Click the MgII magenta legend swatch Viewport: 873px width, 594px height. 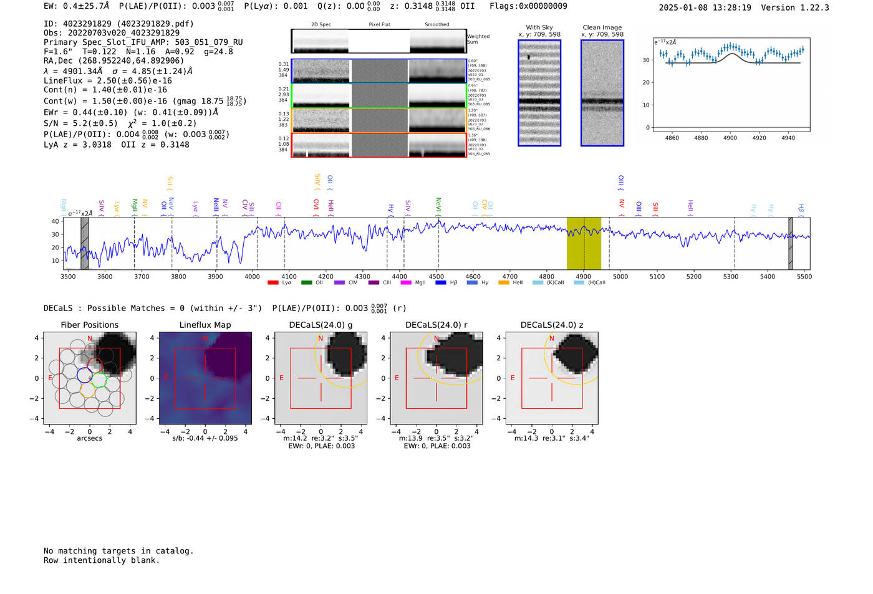click(x=406, y=283)
